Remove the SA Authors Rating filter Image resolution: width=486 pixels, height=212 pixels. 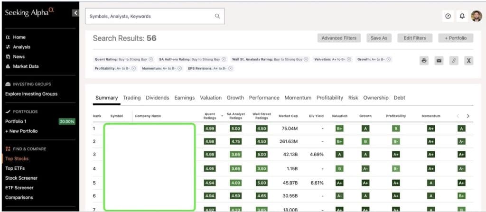click(224, 59)
